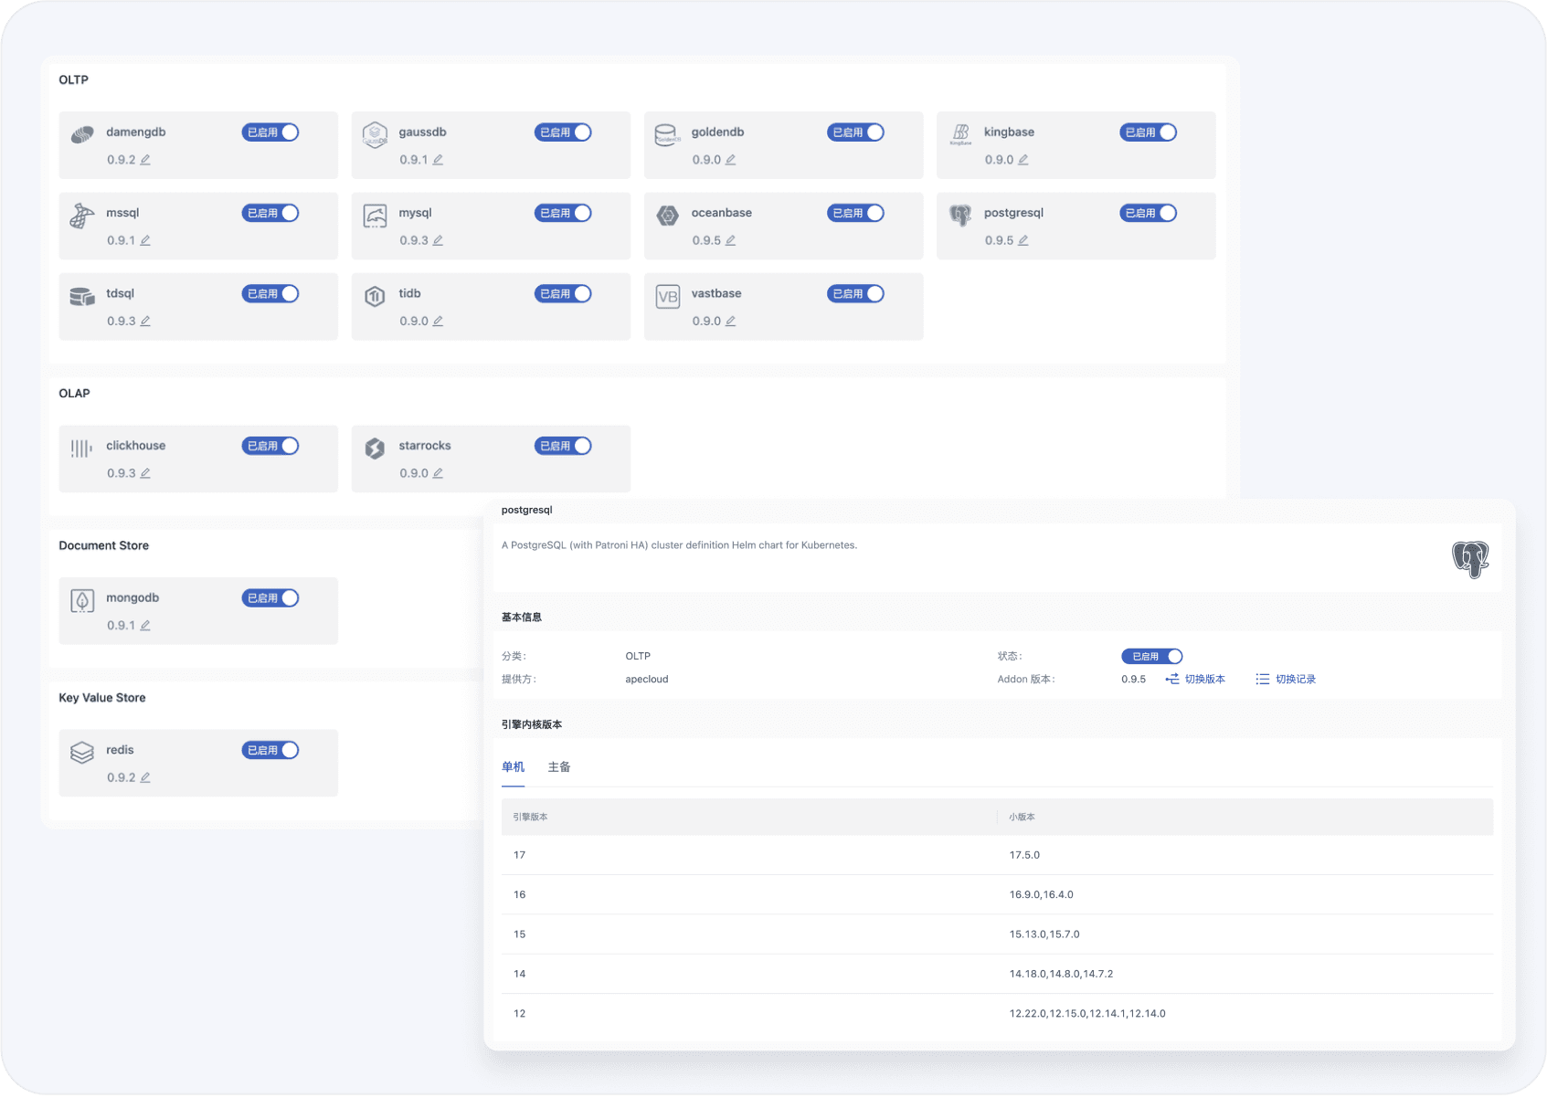The width and height of the screenshot is (1547, 1098).
Task: Open the goldendb addon card
Action: 783,145
